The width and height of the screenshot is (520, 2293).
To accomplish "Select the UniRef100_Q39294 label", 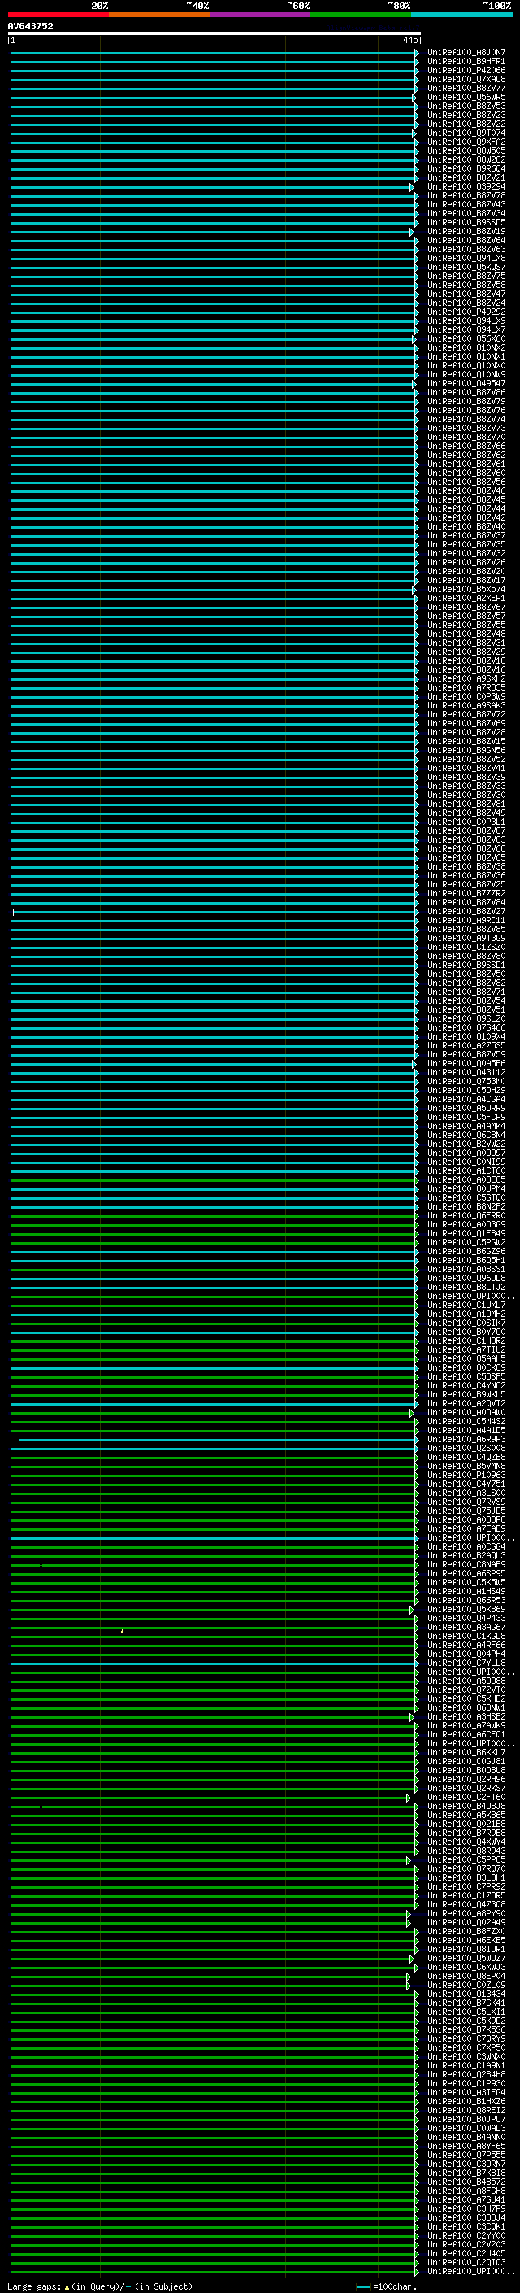I will (x=466, y=187).
